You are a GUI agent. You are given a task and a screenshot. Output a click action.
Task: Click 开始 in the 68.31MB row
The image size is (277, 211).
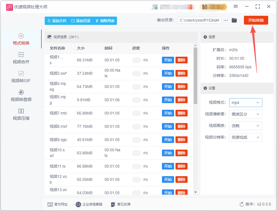coord(168,60)
